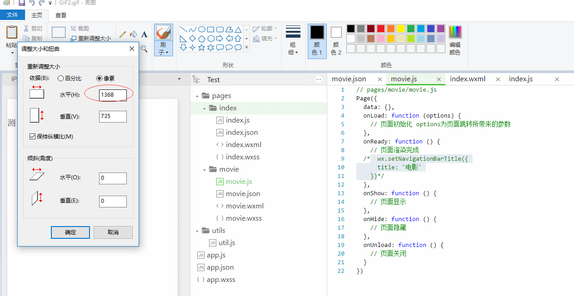Click the 确定 (OK) button

[70, 232]
